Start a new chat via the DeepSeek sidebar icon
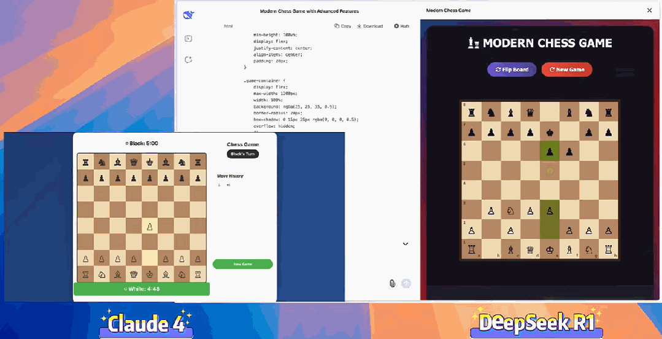This screenshot has width=662, height=339. (188, 60)
